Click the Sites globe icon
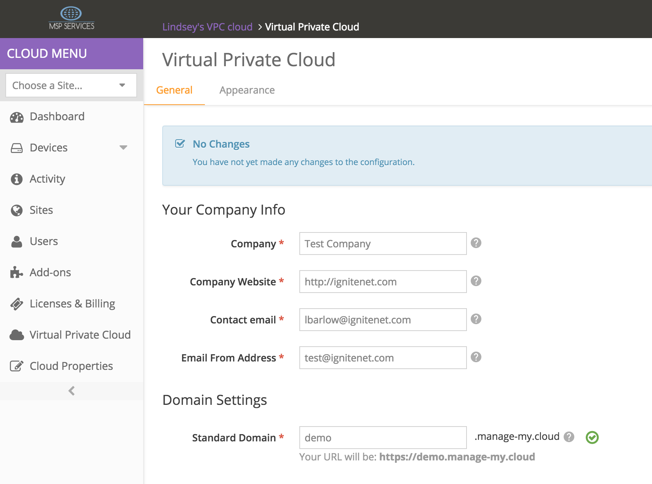The width and height of the screenshot is (652, 484). (17, 210)
